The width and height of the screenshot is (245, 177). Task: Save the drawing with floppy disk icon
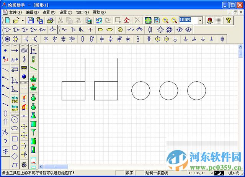(x=31, y=20)
